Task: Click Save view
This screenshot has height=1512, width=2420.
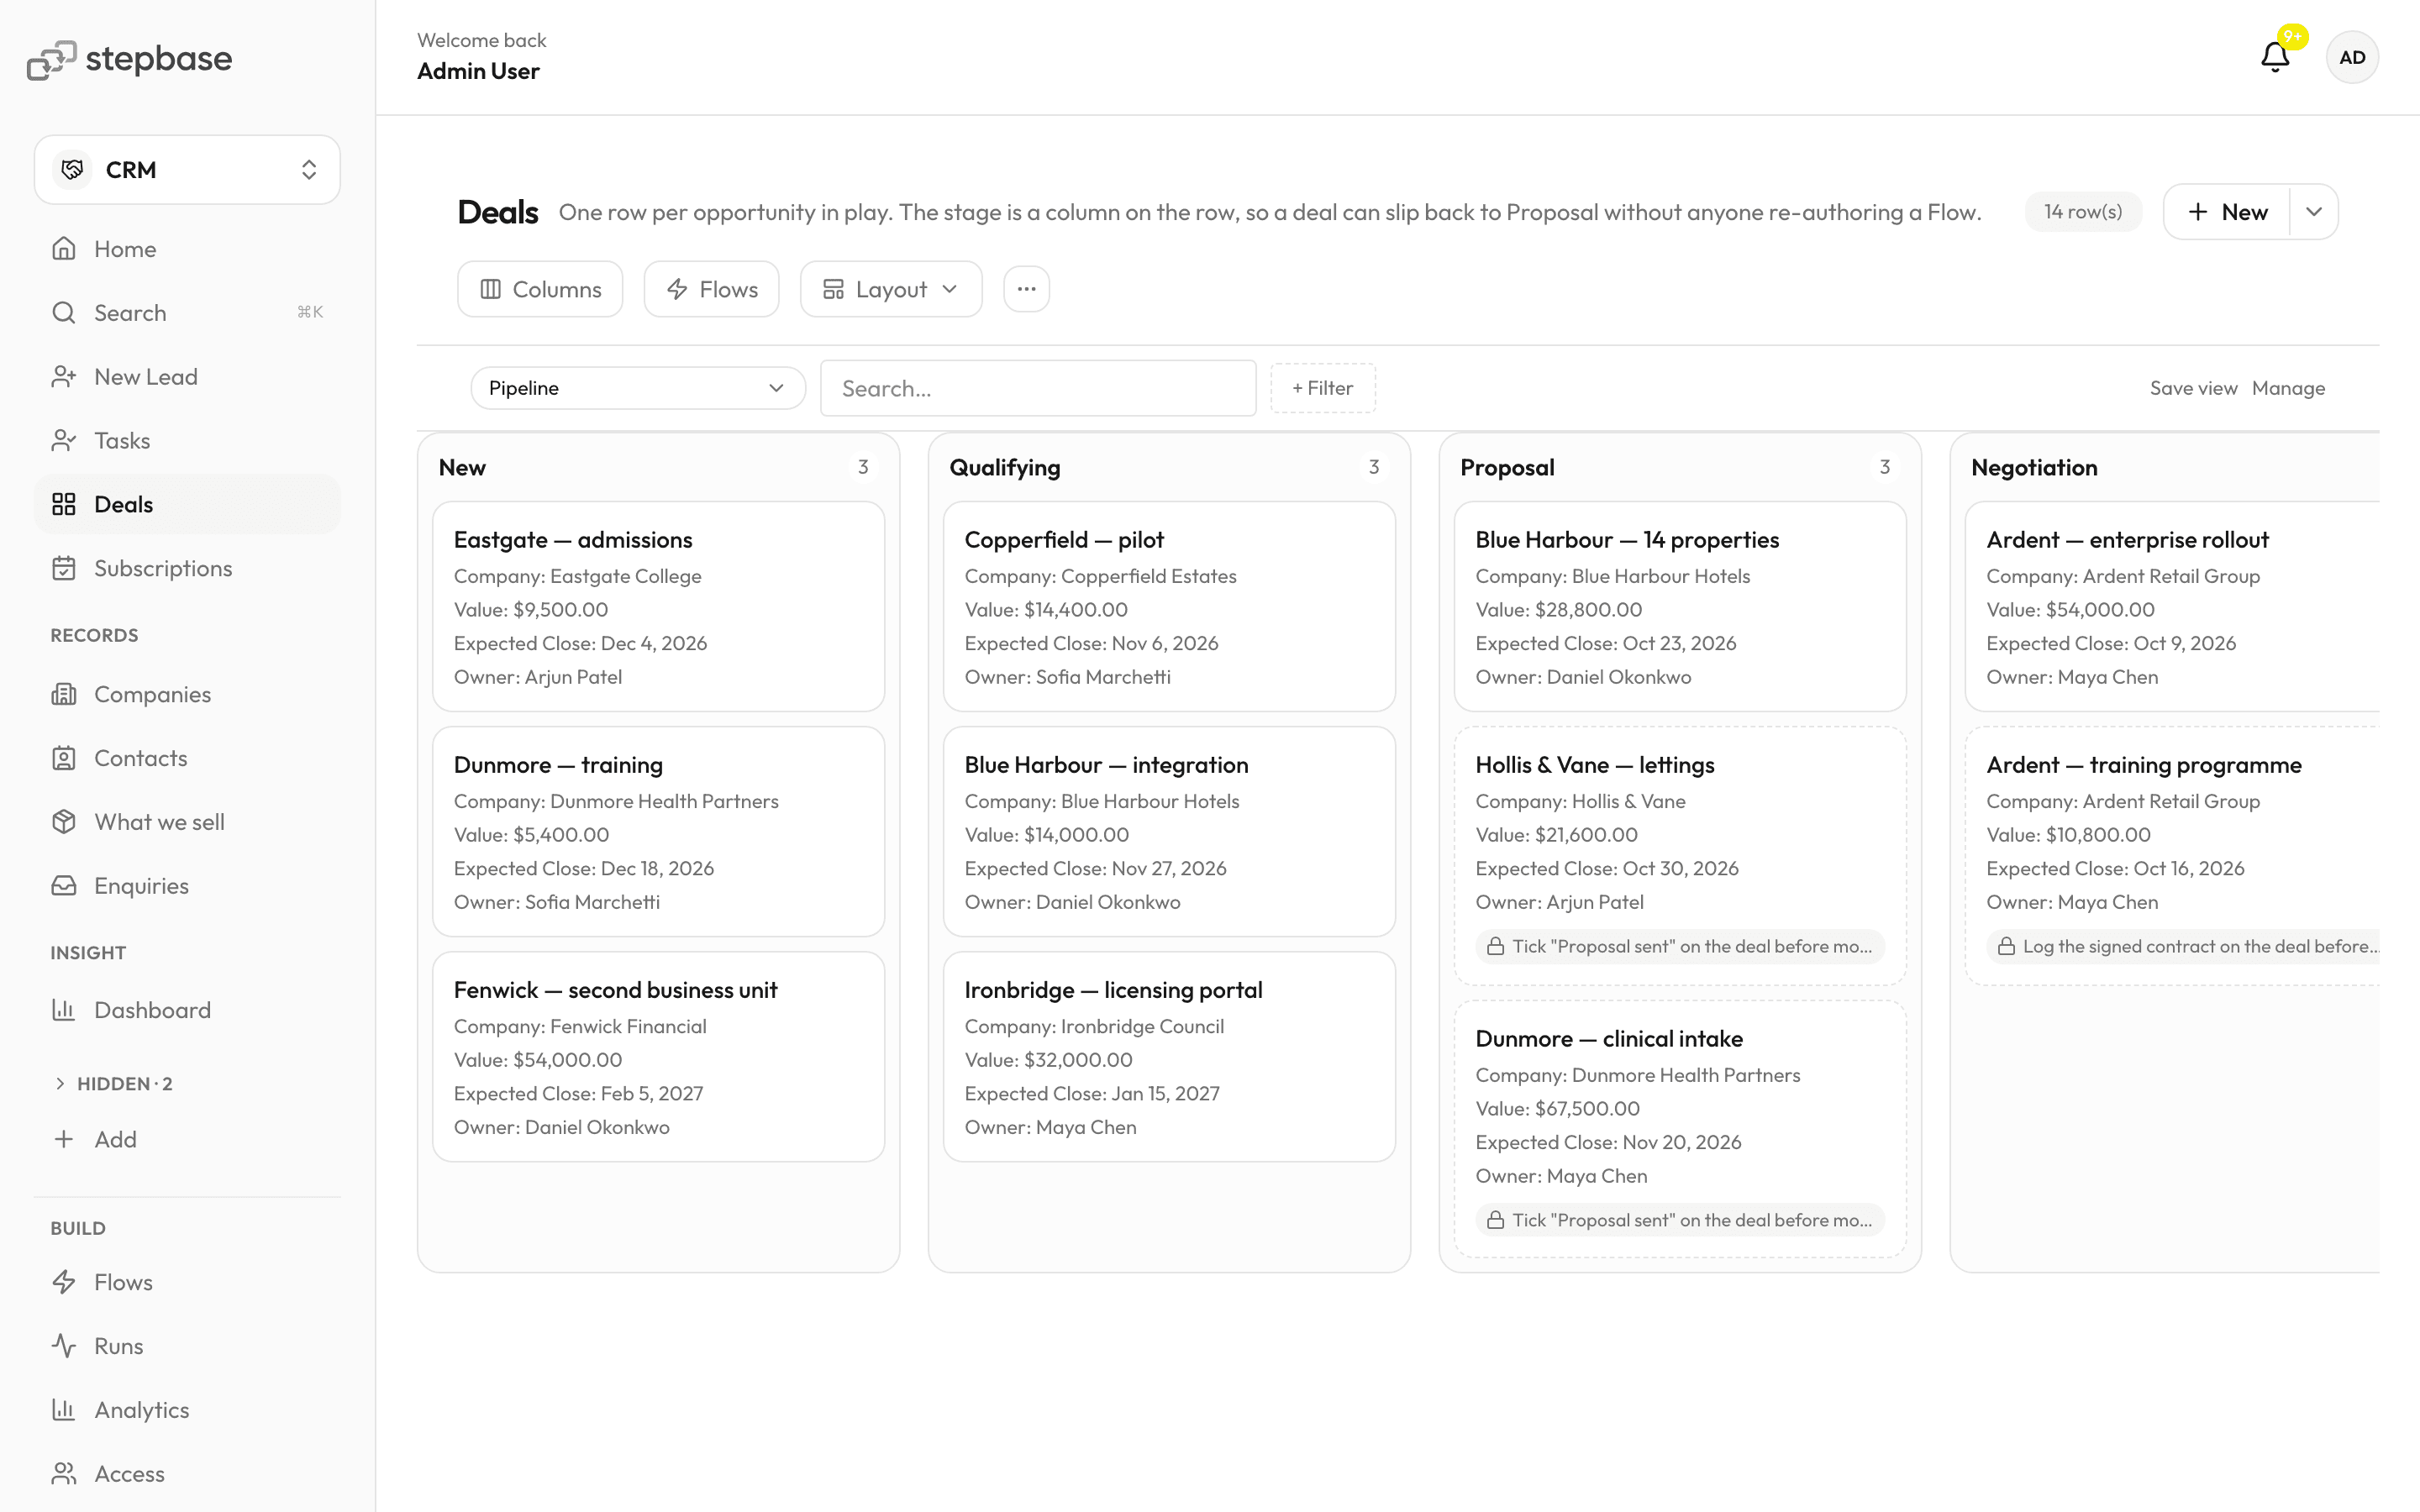Action: coord(2193,388)
